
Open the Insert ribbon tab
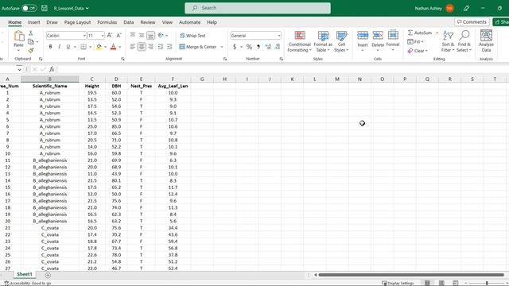tap(33, 22)
